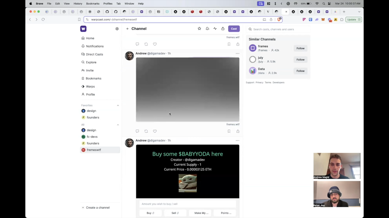Click the amount to buy/sell input

(188, 204)
